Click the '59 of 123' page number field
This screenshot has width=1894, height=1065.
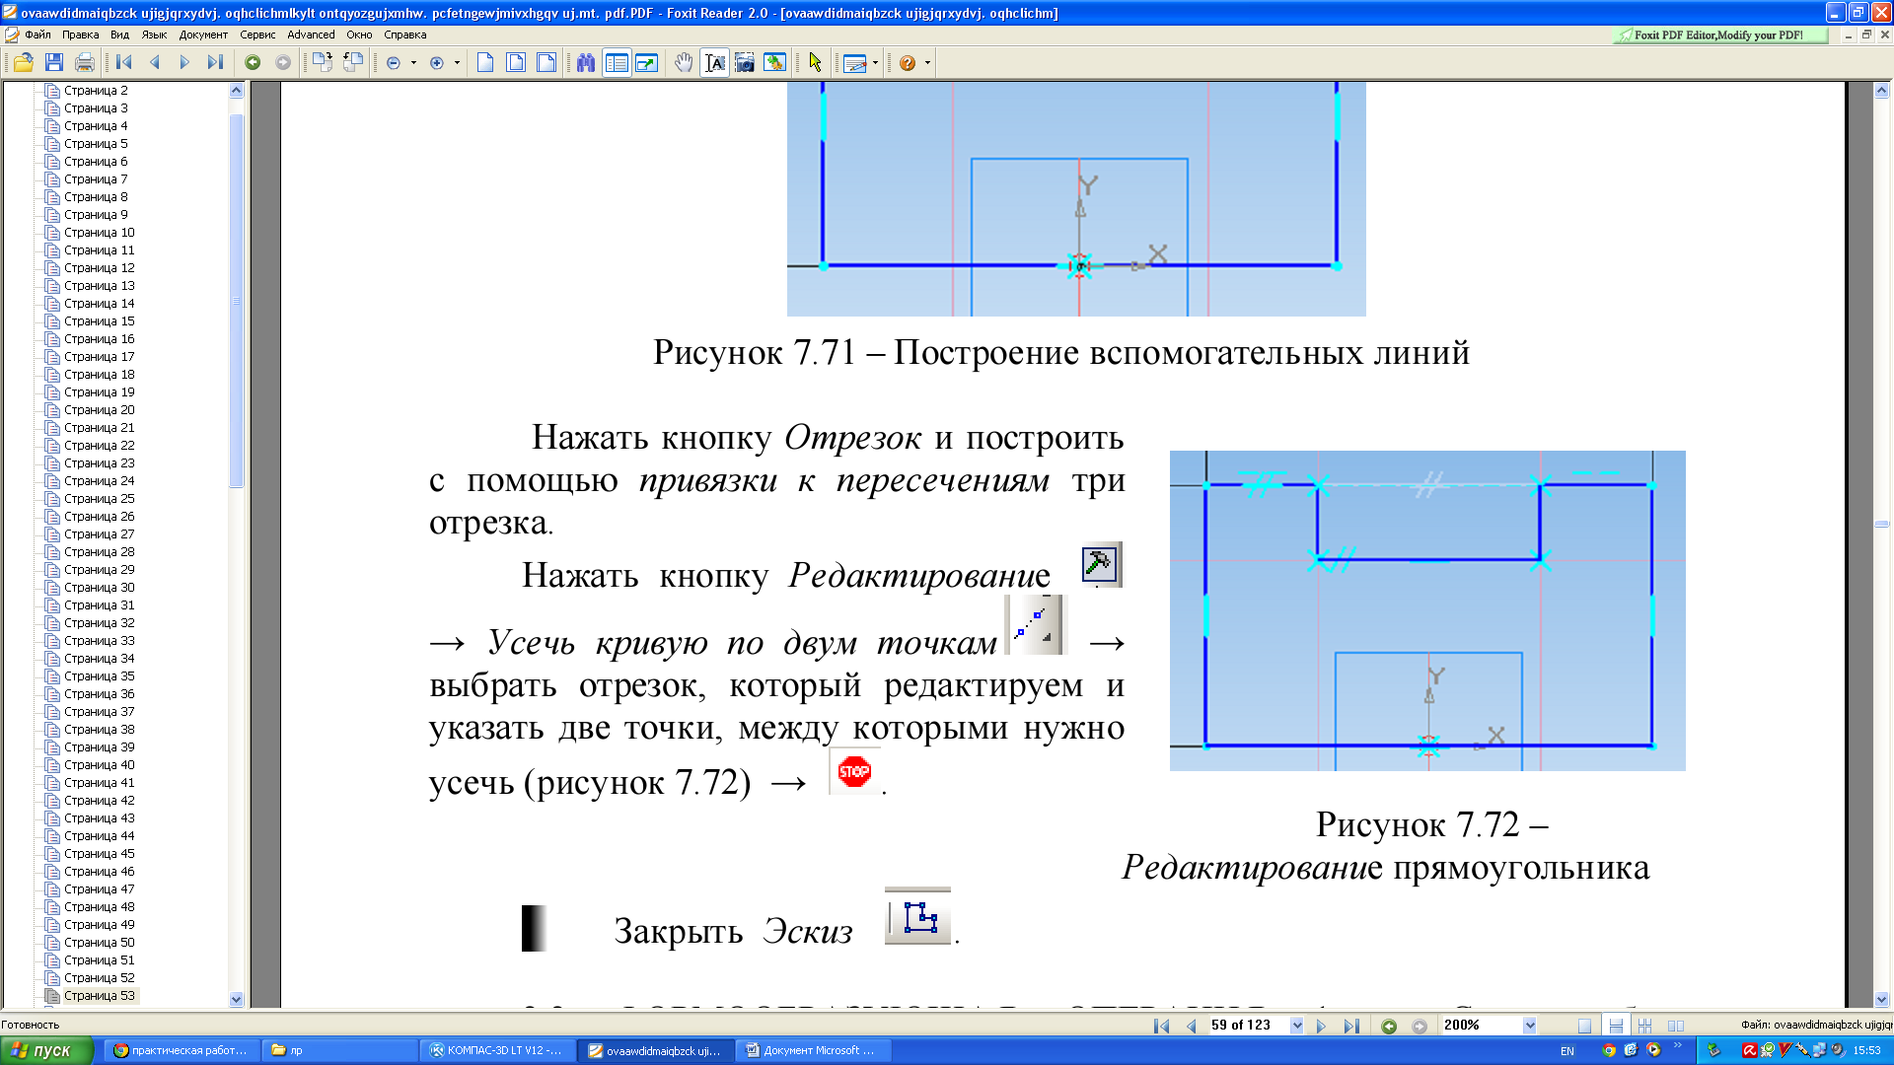tap(1247, 1026)
